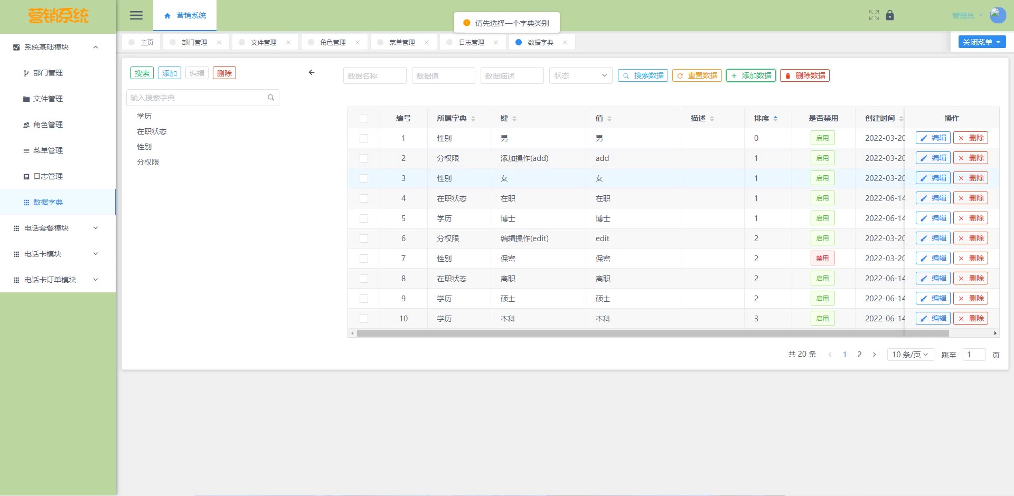This screenshot has width=1014, height=496.
Task: Close the 文件管理 tab
Action: coord(288,42)
